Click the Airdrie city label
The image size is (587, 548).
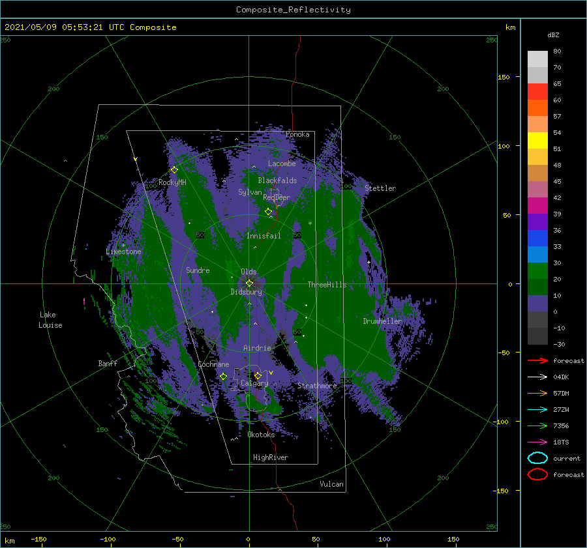coord(257,348)
